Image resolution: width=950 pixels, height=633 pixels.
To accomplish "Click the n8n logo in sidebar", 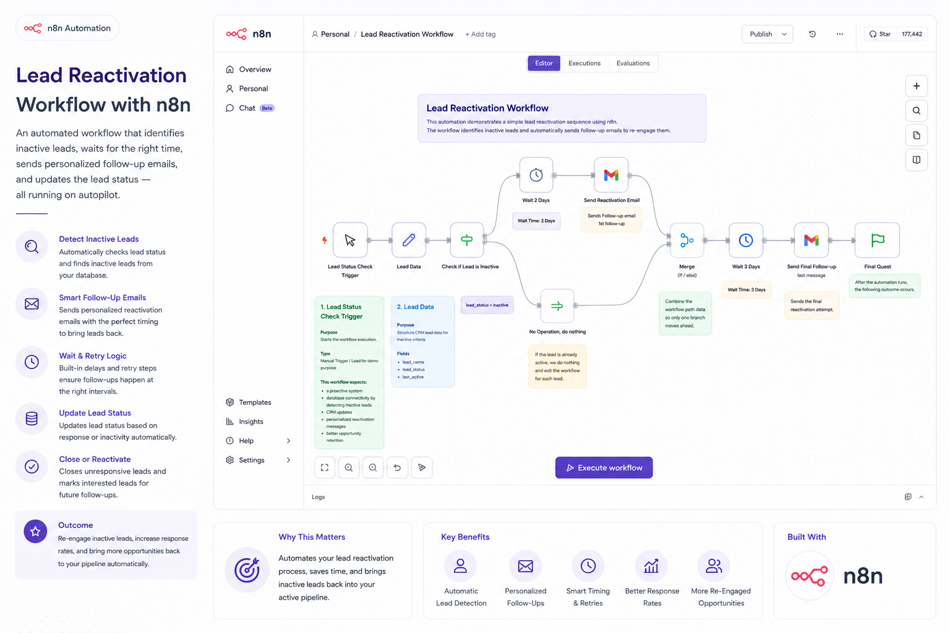I will point(249,34).
